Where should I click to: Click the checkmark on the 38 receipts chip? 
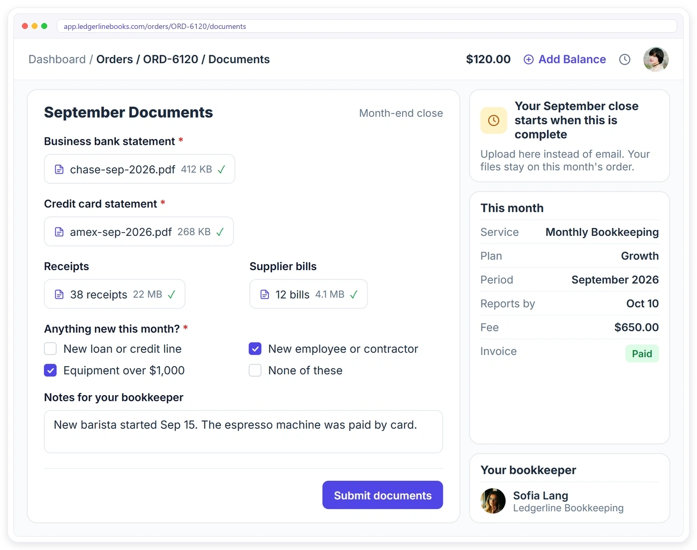(172, 294)
